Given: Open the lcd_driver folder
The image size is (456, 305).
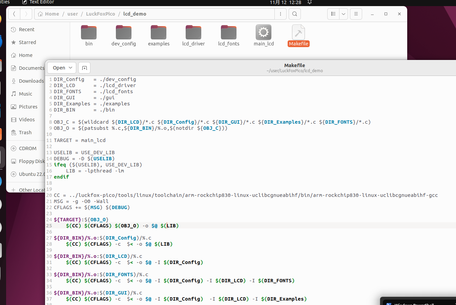Looking at the screenshot, I should (x=193, y=36).
